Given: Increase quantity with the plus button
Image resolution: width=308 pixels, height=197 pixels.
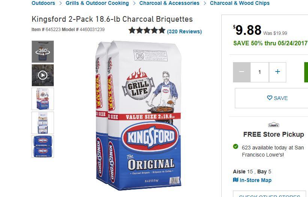Looking at the screenshot, I should click(278, 72).
